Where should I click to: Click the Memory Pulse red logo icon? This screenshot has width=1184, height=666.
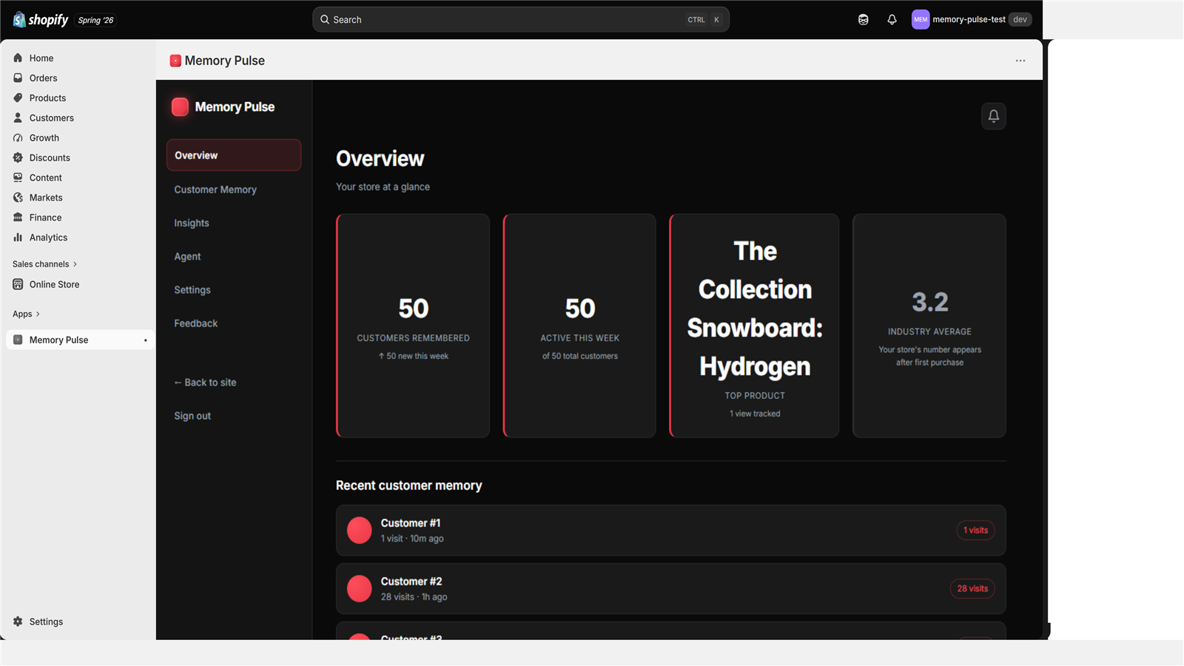(x=180, y=107)
